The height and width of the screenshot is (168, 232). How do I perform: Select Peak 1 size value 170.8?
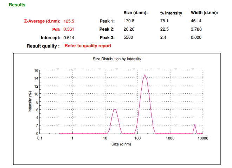click(x=129, y=21)
